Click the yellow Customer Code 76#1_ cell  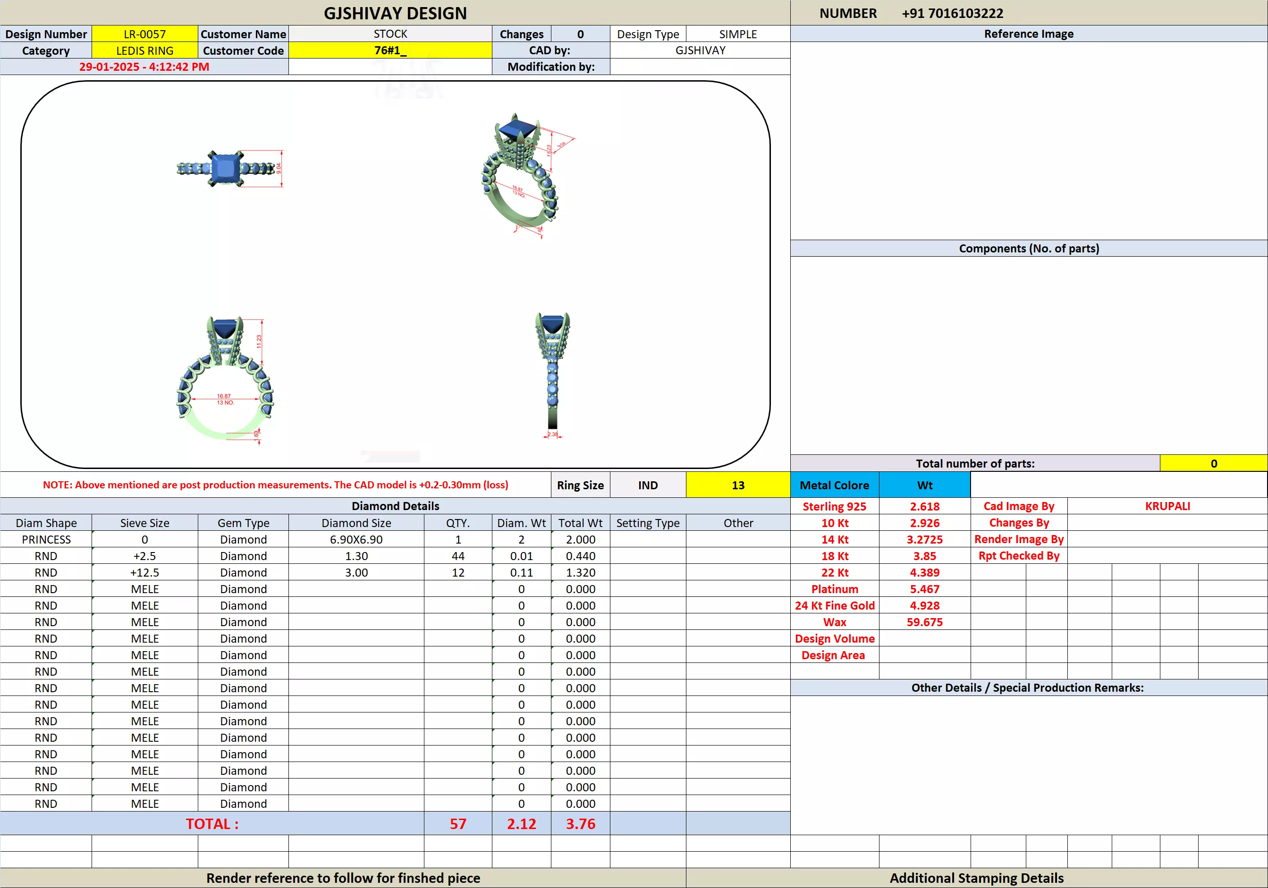tap(390, 51)
